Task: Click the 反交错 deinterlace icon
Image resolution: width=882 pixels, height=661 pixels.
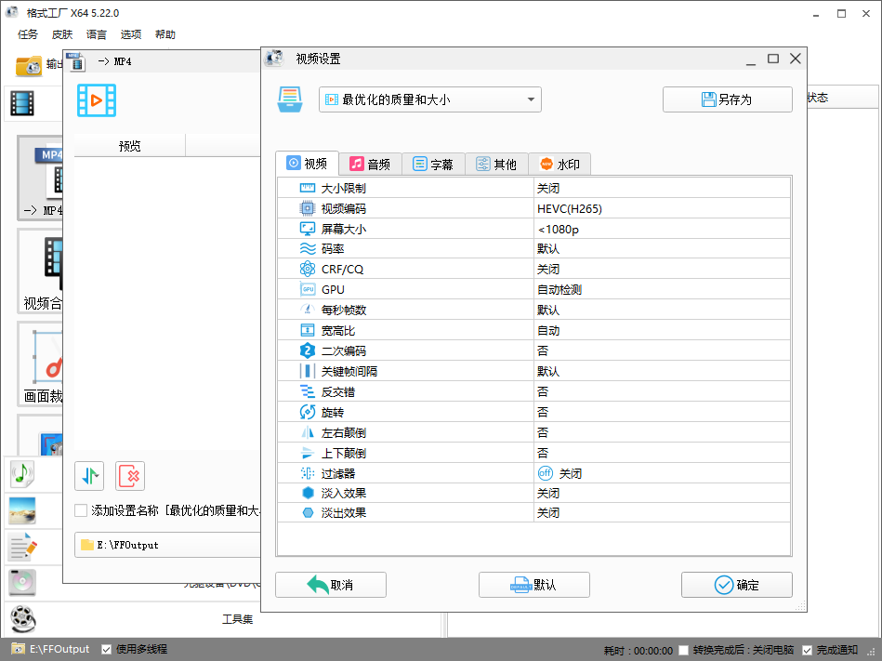Action: [x=307, y=391]
